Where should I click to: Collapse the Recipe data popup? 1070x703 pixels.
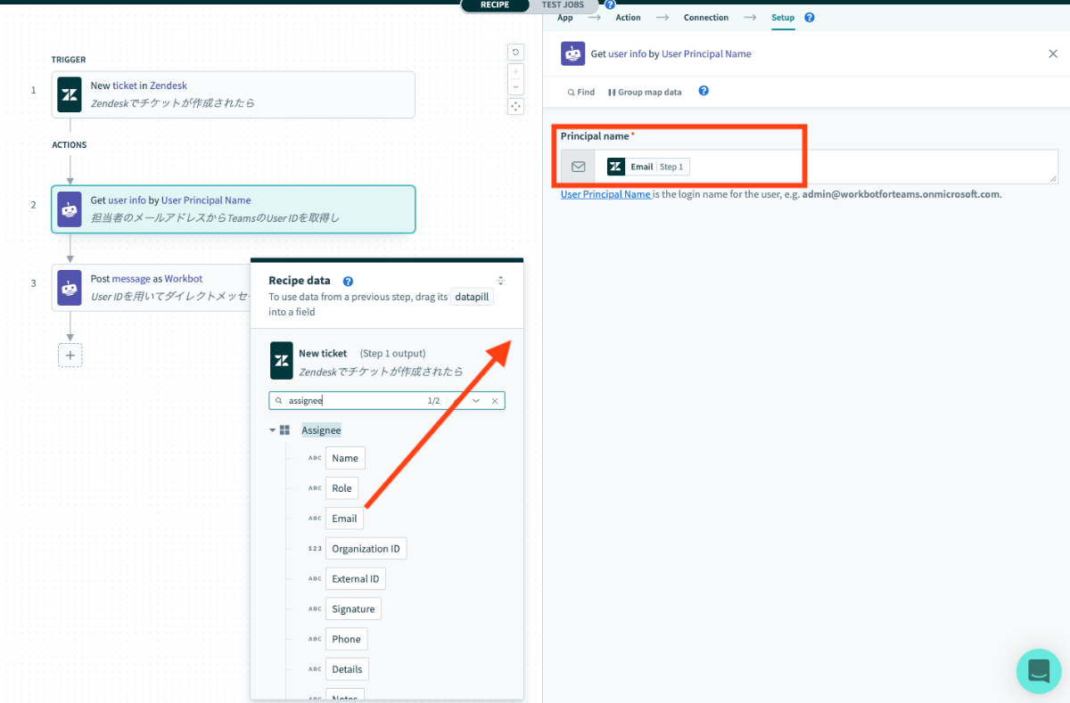pyautogui.click(x=500, y=281)
